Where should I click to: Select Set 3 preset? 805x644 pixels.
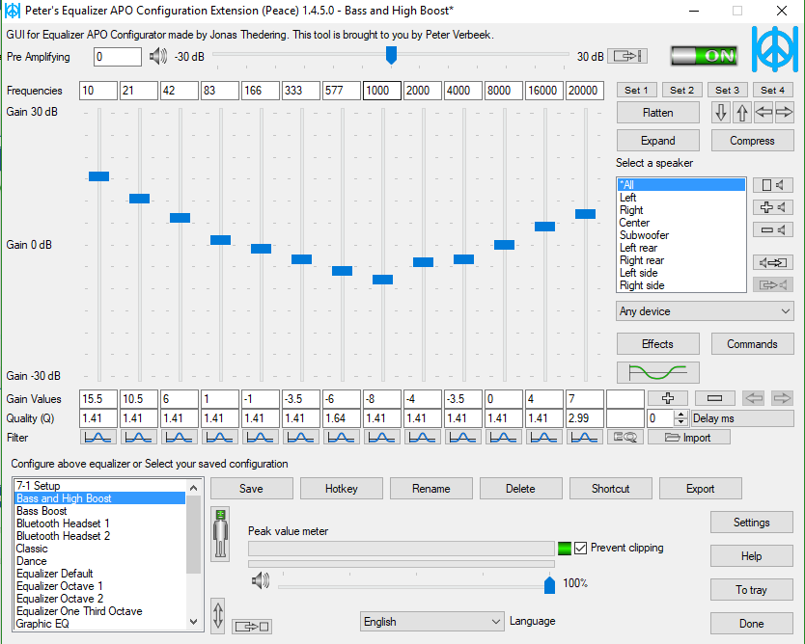[727, 90]
